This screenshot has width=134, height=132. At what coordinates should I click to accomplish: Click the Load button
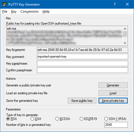coord(113,93)
